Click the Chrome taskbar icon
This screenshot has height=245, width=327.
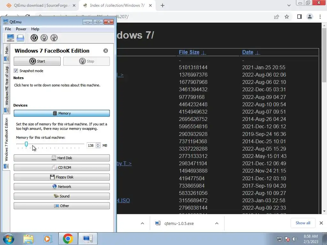(68, 239)
